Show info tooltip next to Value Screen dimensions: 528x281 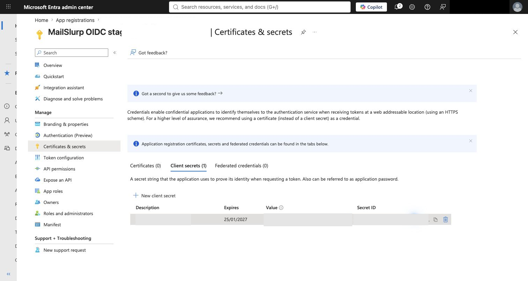(281, 207)
